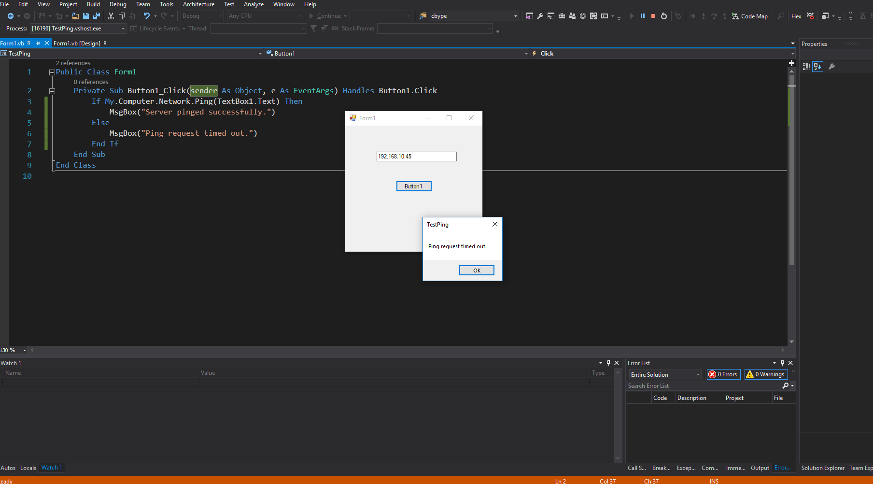Click the Restart debugging icon
The image size is (873, 484).
(x=664, y=16)
